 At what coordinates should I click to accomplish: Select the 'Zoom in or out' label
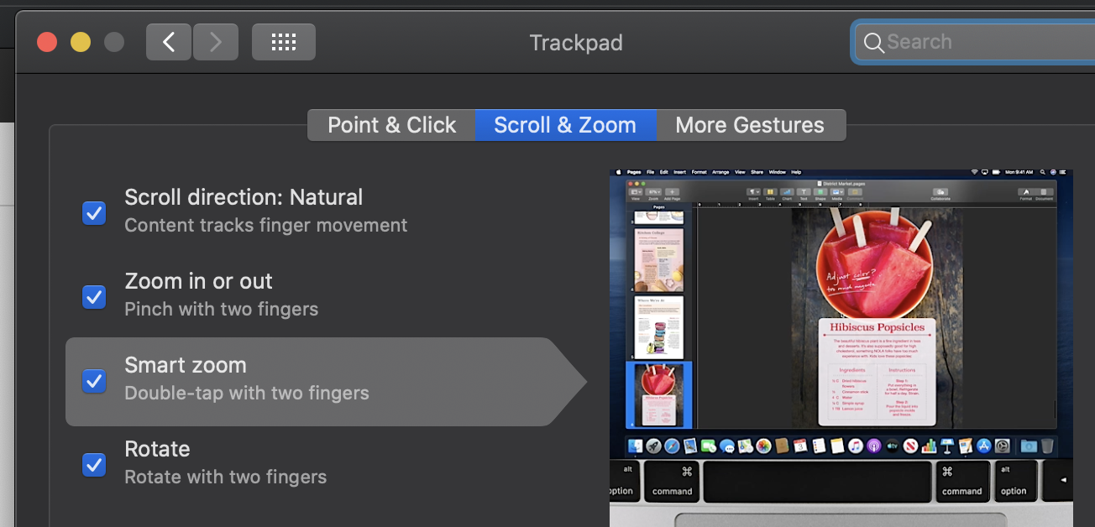[x=198, y=281]
